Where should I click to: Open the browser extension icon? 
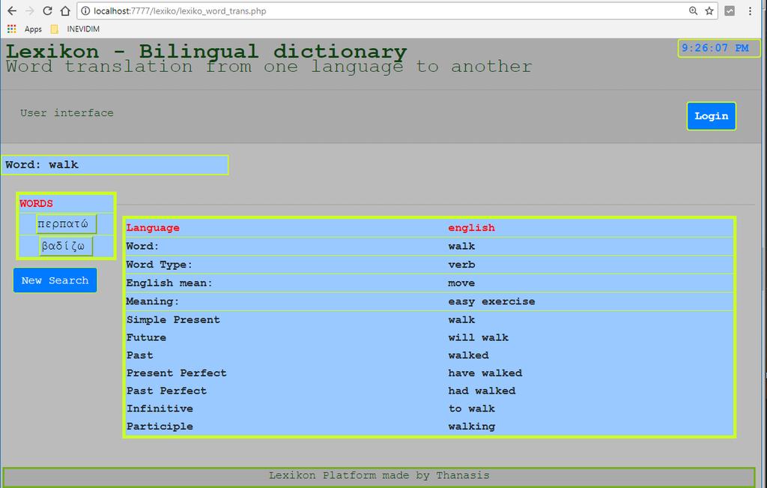click(730, 10)
